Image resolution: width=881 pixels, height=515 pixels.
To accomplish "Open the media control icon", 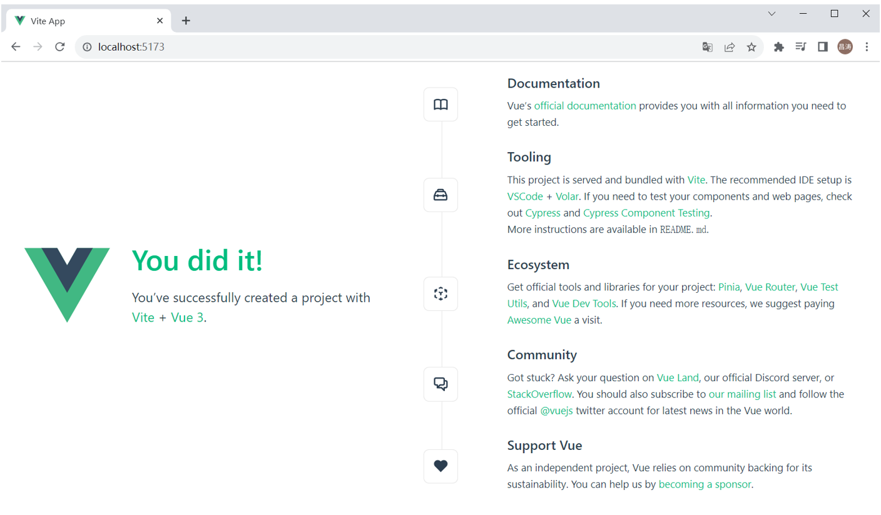I will (801, 47).
